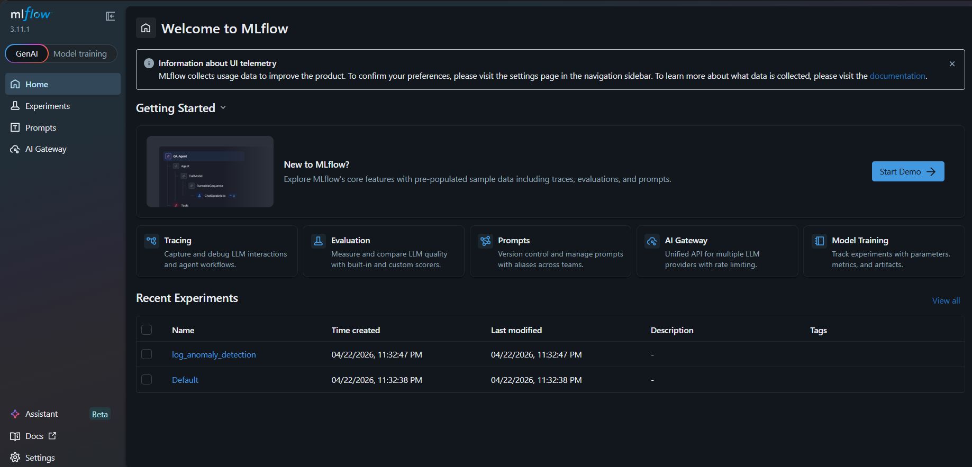Click the Beta badge next to Assistant

[x=100, y=414]
